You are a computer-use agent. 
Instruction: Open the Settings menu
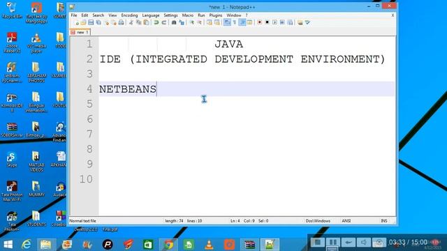tap(170, 15)
